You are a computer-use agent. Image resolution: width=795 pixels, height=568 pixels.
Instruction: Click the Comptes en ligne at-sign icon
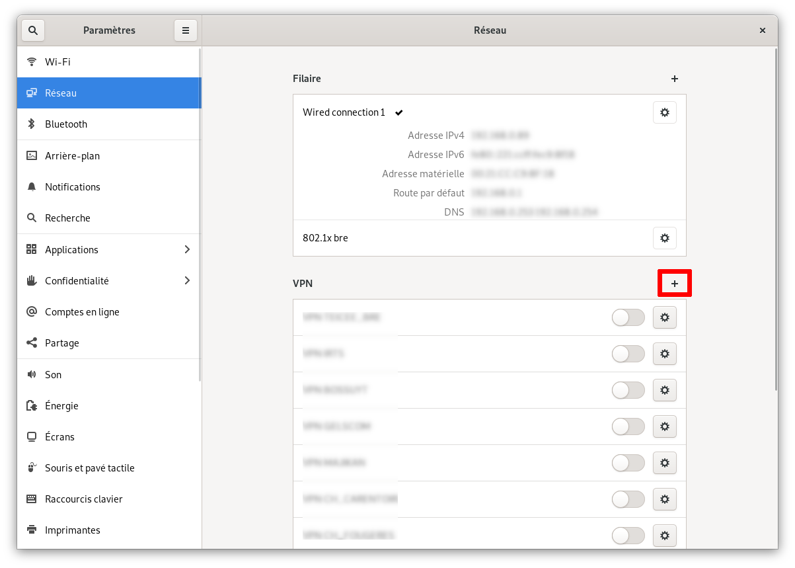pos(31,312)
